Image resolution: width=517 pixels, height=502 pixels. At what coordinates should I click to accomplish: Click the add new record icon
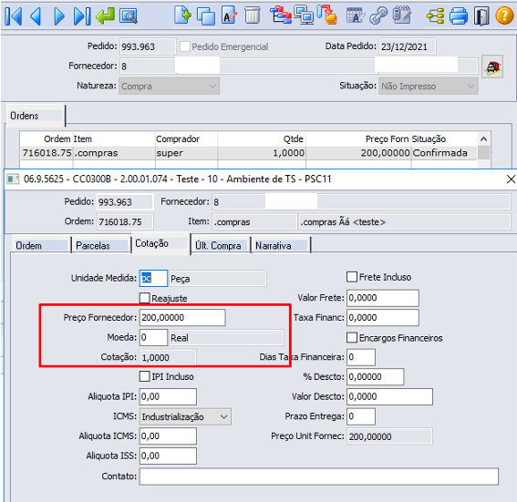coord(182,15)
